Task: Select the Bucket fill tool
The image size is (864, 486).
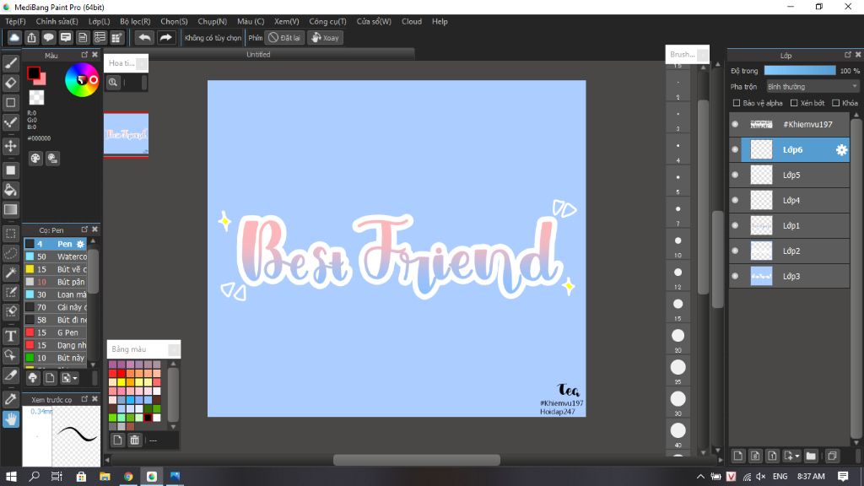Action: [10, 190]
